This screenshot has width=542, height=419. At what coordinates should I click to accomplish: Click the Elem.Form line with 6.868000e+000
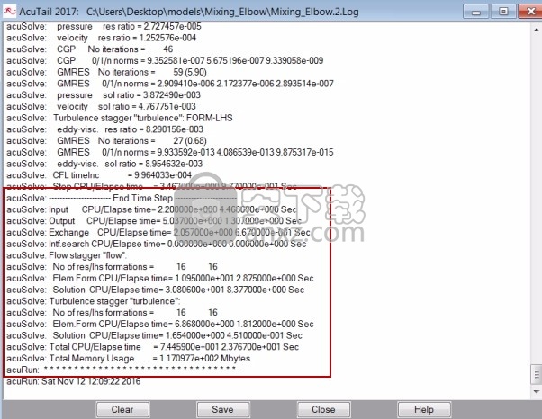(160, 324)
